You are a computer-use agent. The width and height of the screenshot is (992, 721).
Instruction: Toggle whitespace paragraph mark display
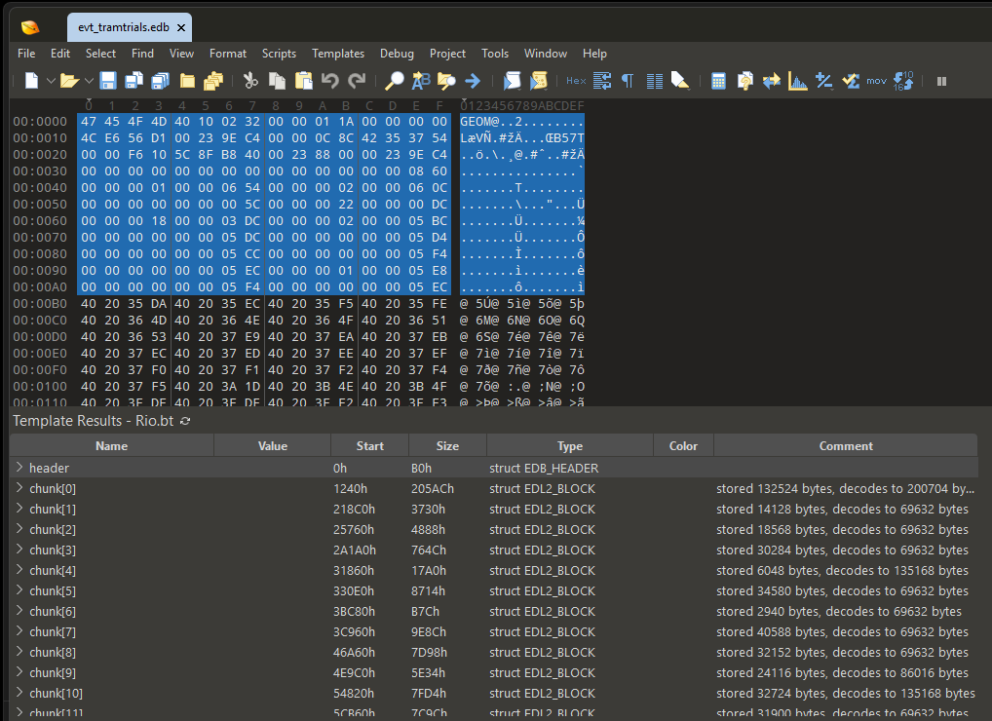tap(628, 81)
